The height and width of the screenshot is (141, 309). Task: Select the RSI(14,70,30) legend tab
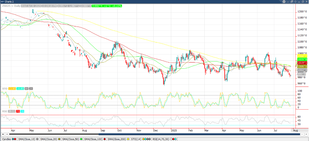tap(164, 139)
